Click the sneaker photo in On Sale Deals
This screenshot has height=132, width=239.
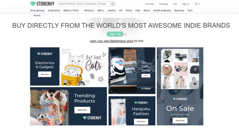(124, 70)
